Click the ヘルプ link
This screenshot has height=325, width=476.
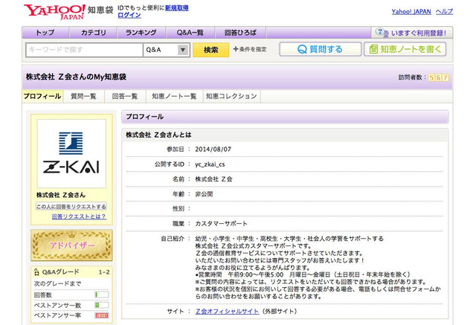(444, 12)
